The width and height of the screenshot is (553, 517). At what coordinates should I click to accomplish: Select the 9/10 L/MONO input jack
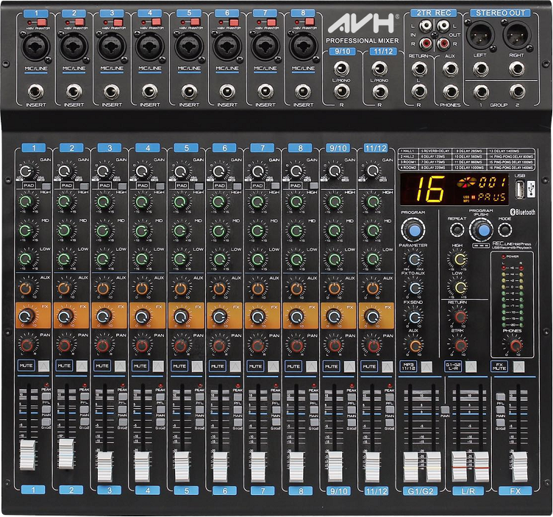click(x=341, y=68)
